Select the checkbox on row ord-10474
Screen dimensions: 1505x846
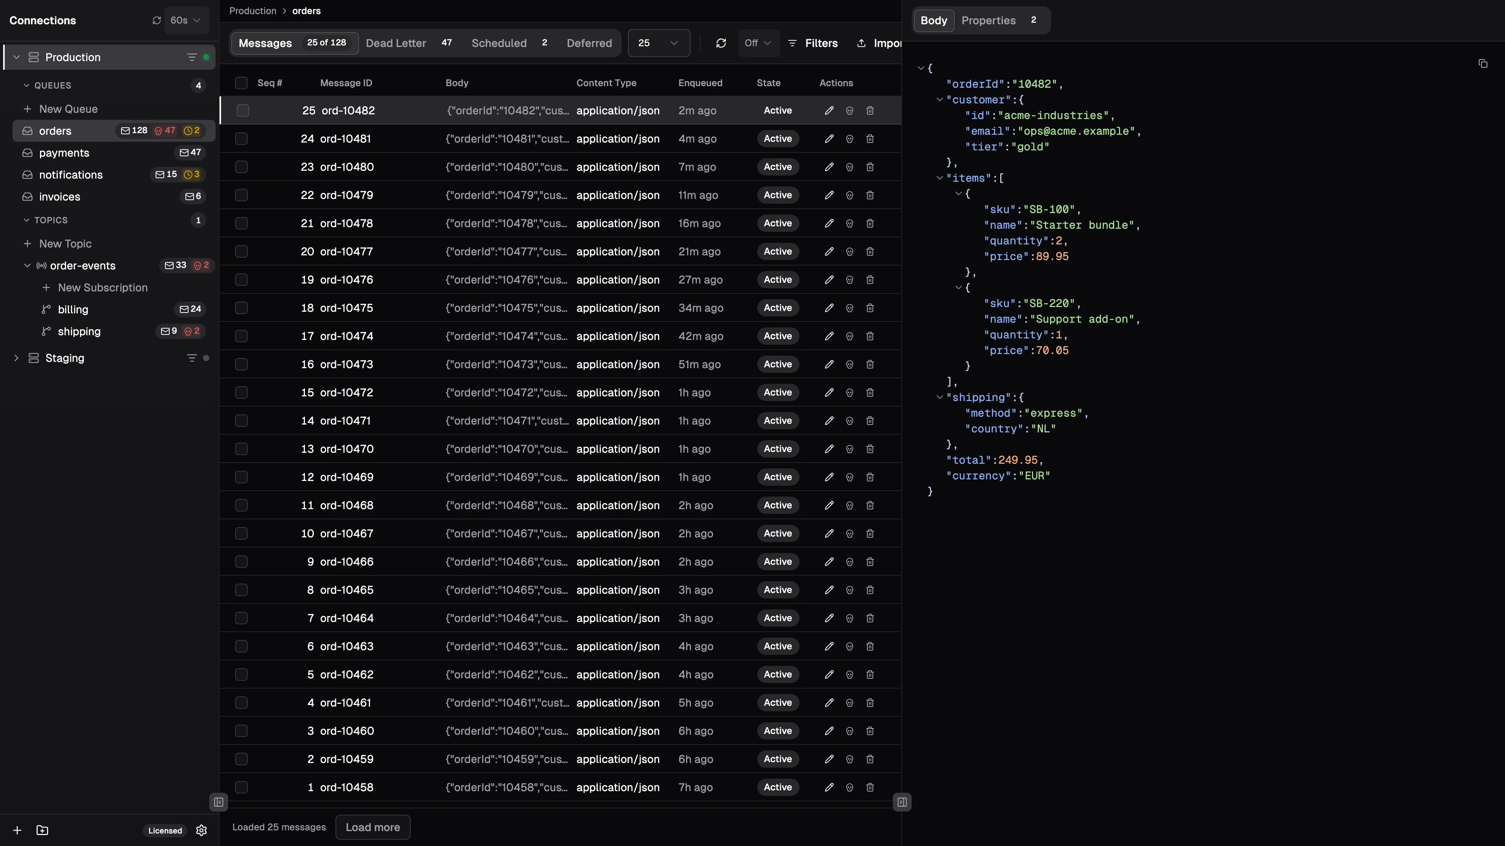pos(241,336)
